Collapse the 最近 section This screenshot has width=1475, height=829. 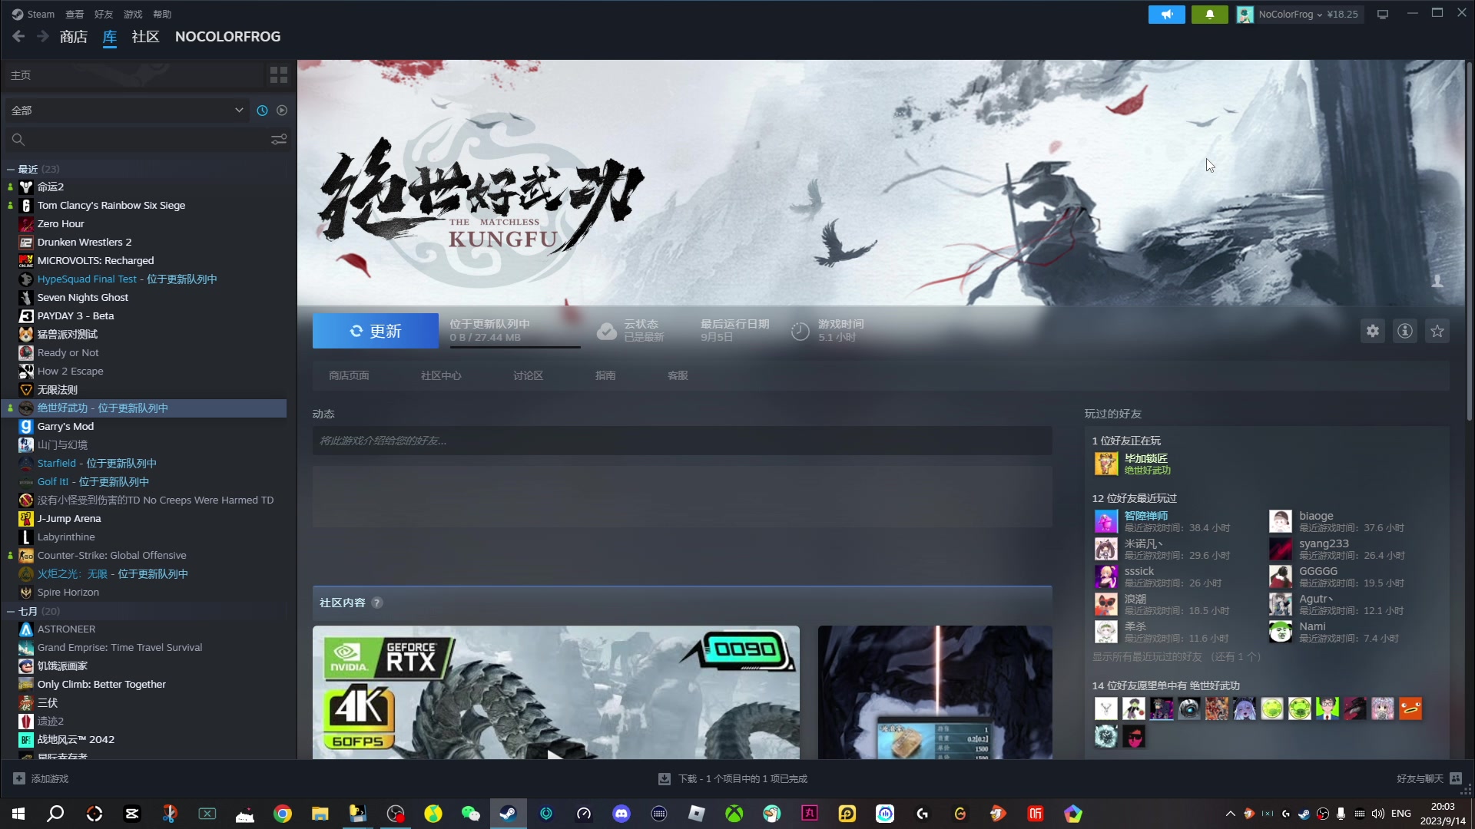[11, 169]
